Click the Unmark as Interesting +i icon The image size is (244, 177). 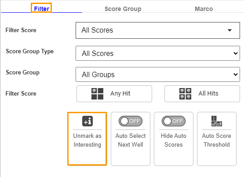[87, 121]
